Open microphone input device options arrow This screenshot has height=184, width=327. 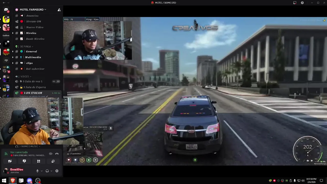42,171
